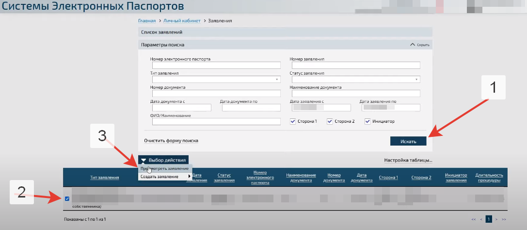The width and height of the screenshot is (527, 230).
Task: Click the Очистить форму поиска link
Action: [x=171, y=141]
